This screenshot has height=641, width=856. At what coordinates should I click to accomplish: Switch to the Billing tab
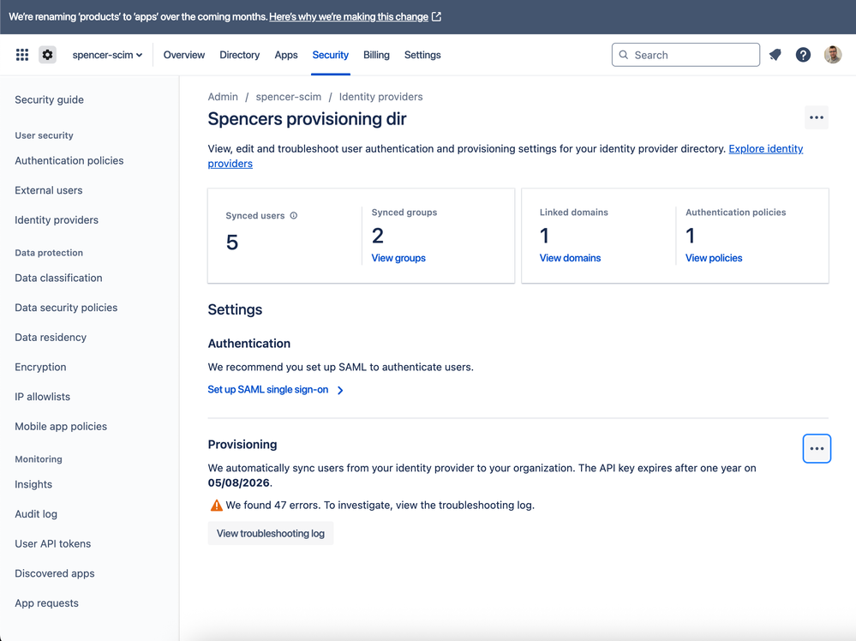pyautogui.click(x=376, y=55)
